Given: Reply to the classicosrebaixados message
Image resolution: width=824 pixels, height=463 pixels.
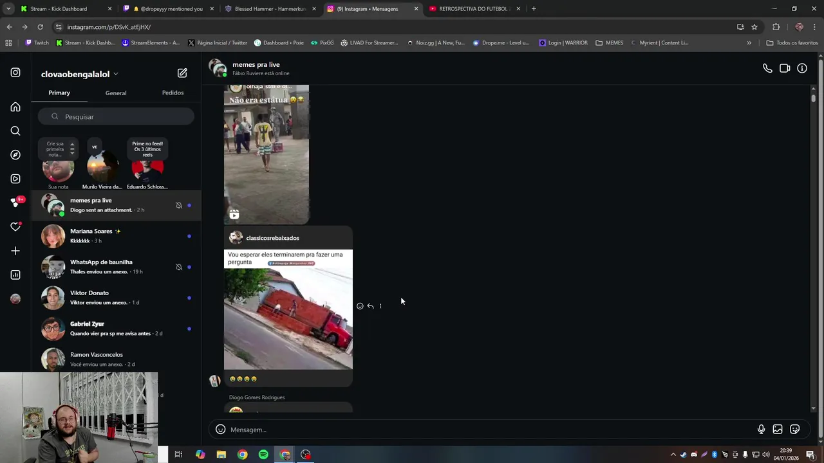Looking at the screenshot, I should click(x=370, y=306).
